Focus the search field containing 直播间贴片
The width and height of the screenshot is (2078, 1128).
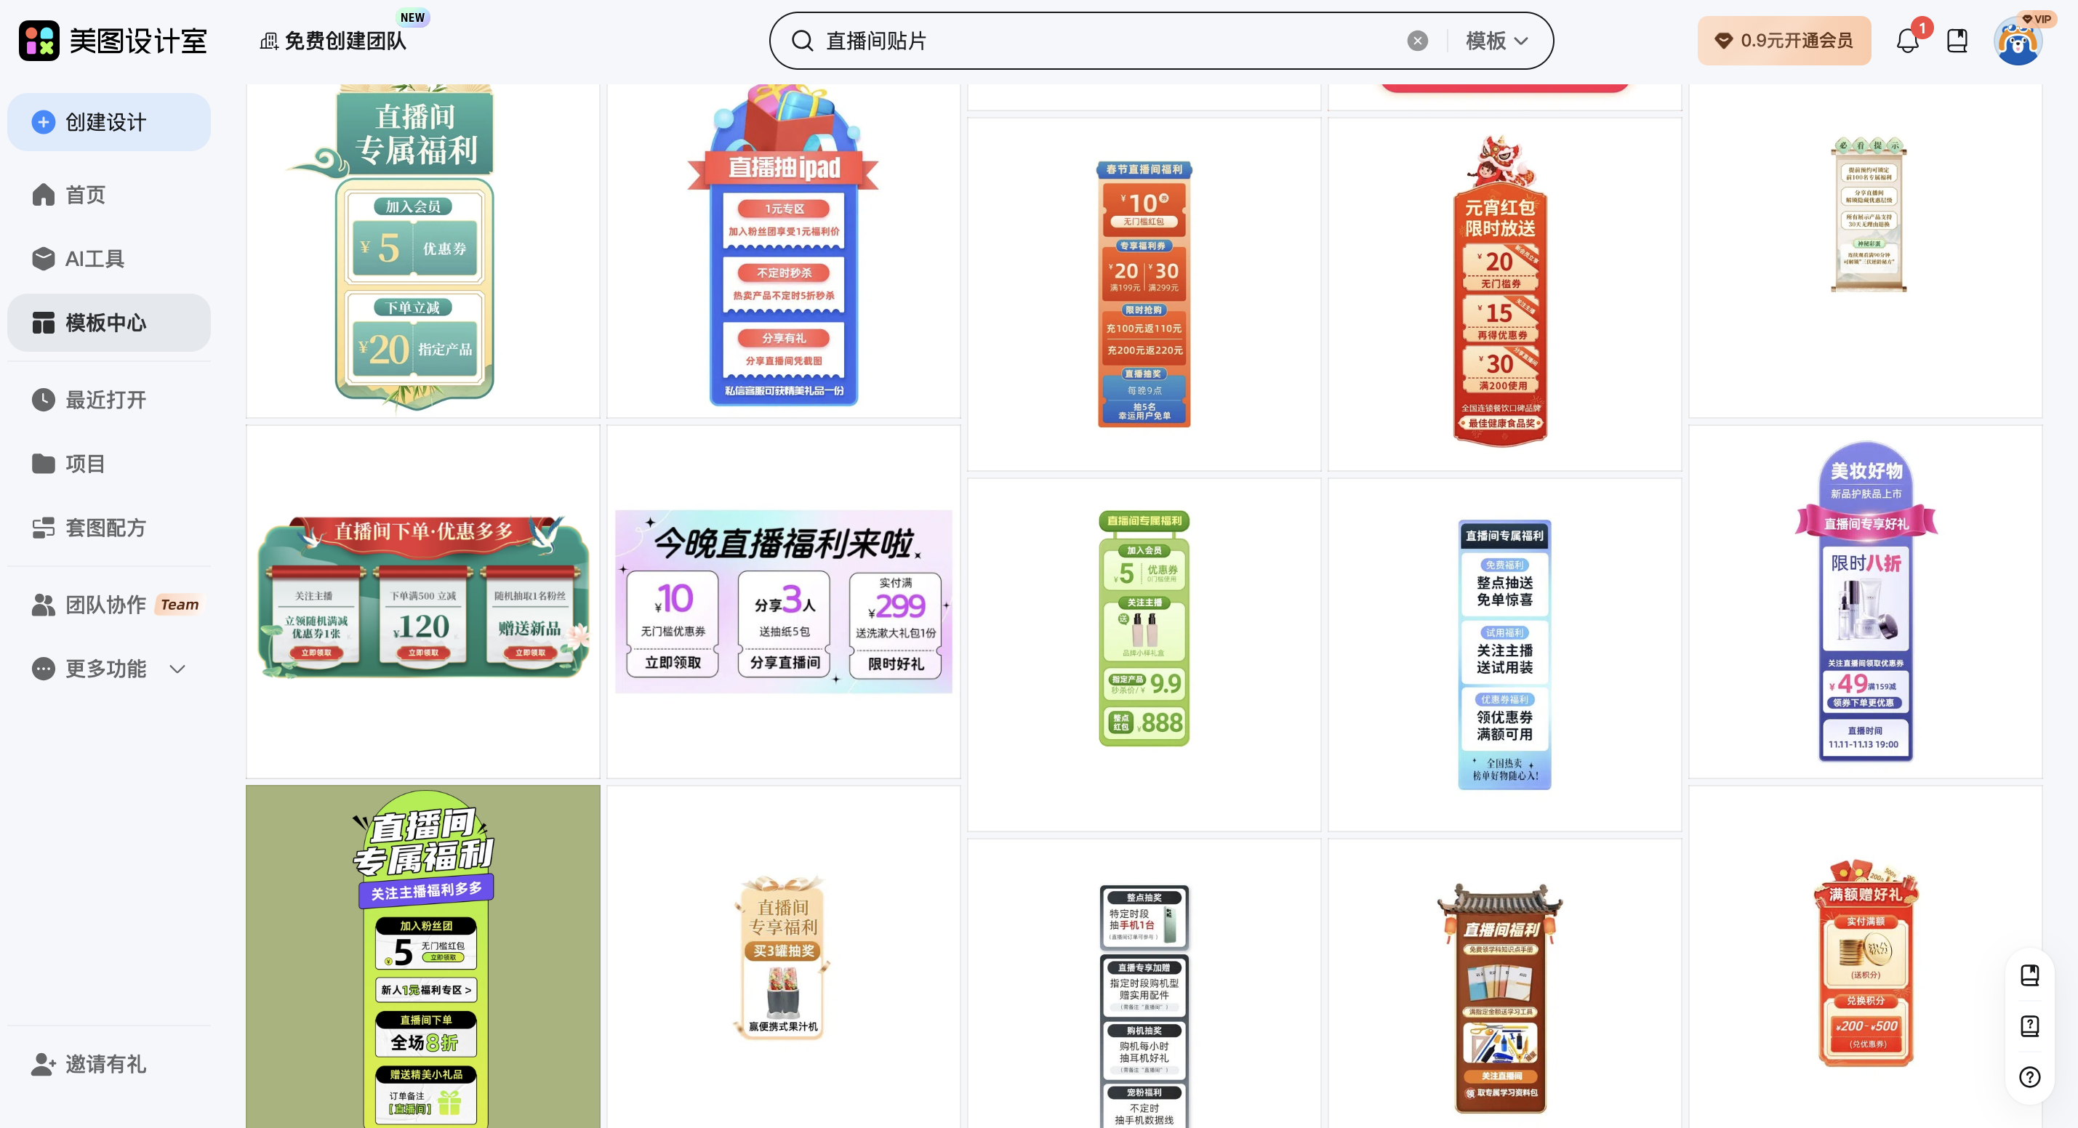click(x=1113, y=40)
